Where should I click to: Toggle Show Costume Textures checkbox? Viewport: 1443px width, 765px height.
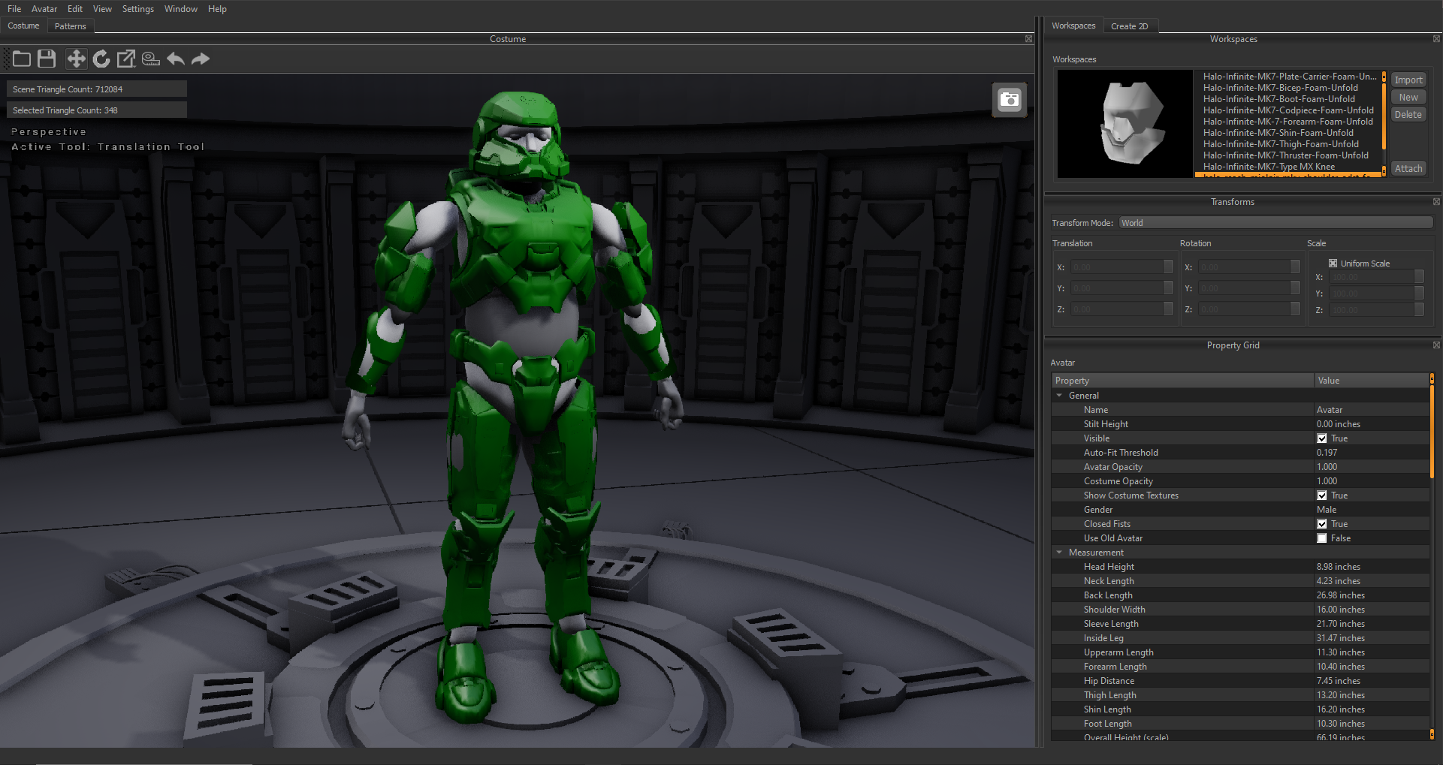1322,495
